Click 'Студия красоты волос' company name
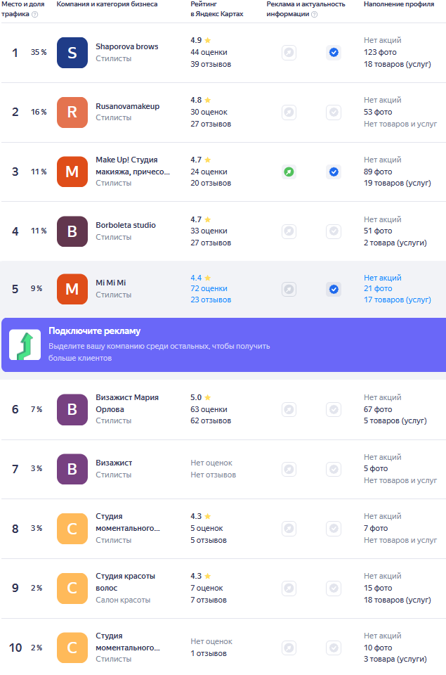This screenshot has height=675, width=446. tap(125, 582)
